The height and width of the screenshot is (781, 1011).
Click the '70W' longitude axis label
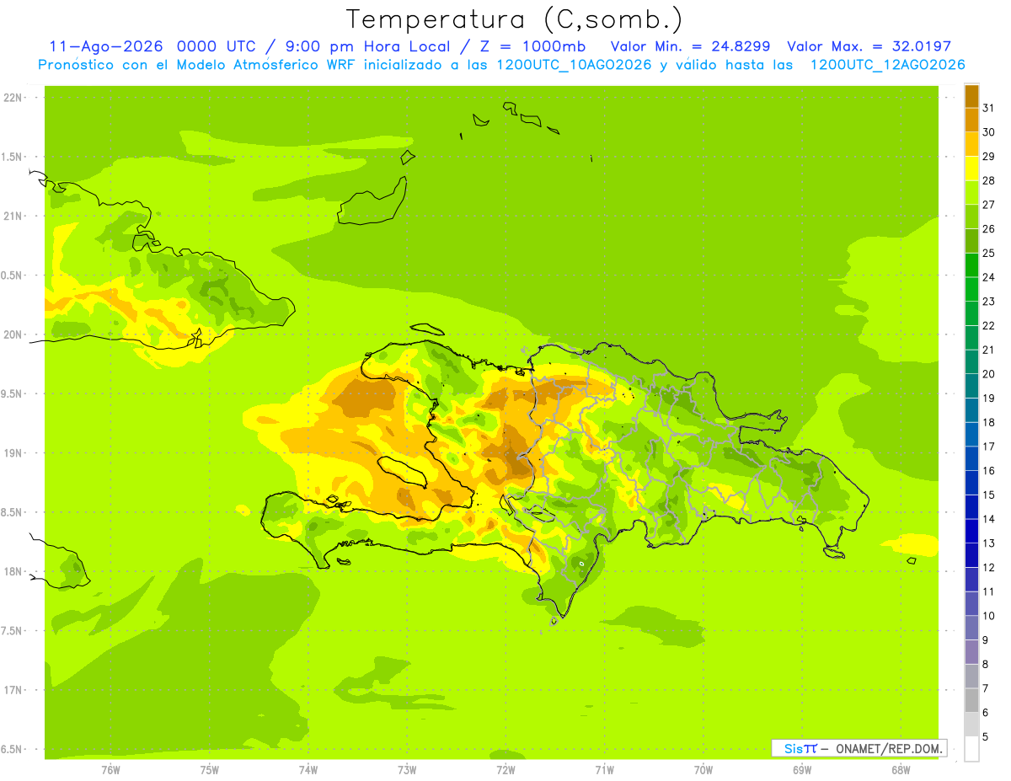point(703,770)
